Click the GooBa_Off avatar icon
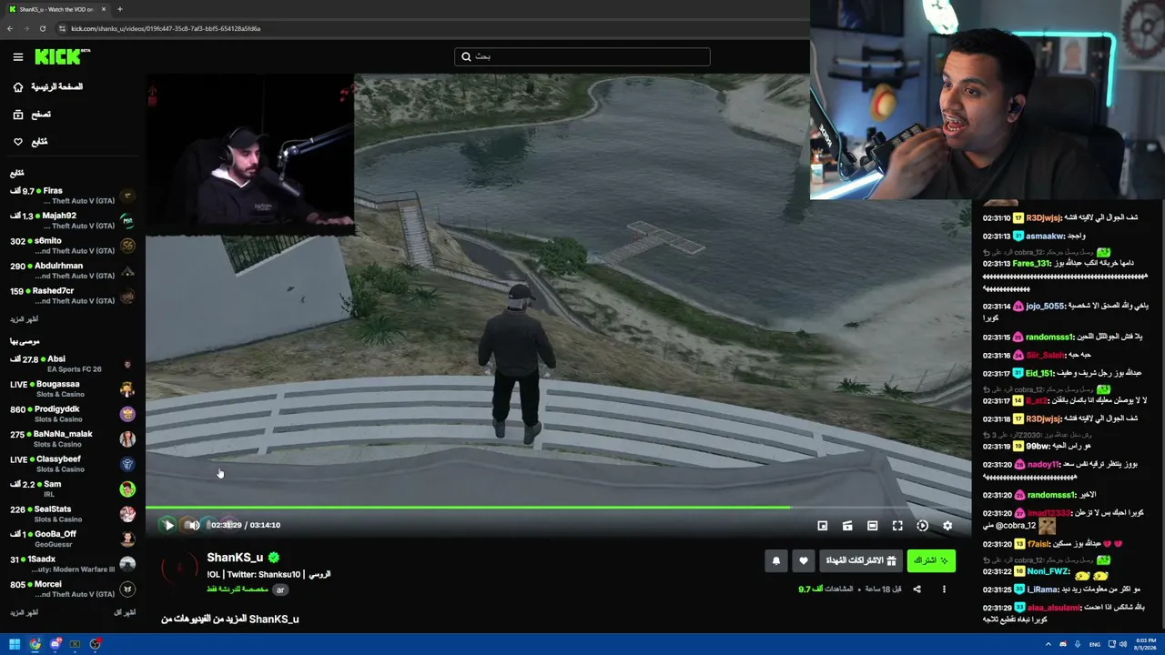Image resolution: width=1165 pixels, height=655 pixels. coord(127,539)
